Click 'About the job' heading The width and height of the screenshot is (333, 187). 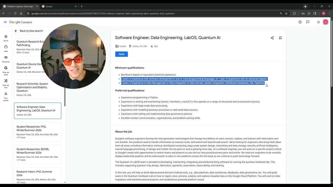(x=124, y=132)
